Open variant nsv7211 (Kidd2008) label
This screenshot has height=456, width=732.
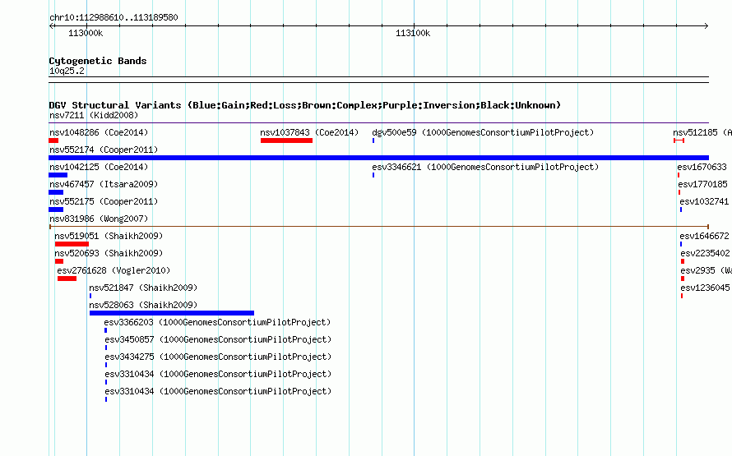click(x=94, y=115)
